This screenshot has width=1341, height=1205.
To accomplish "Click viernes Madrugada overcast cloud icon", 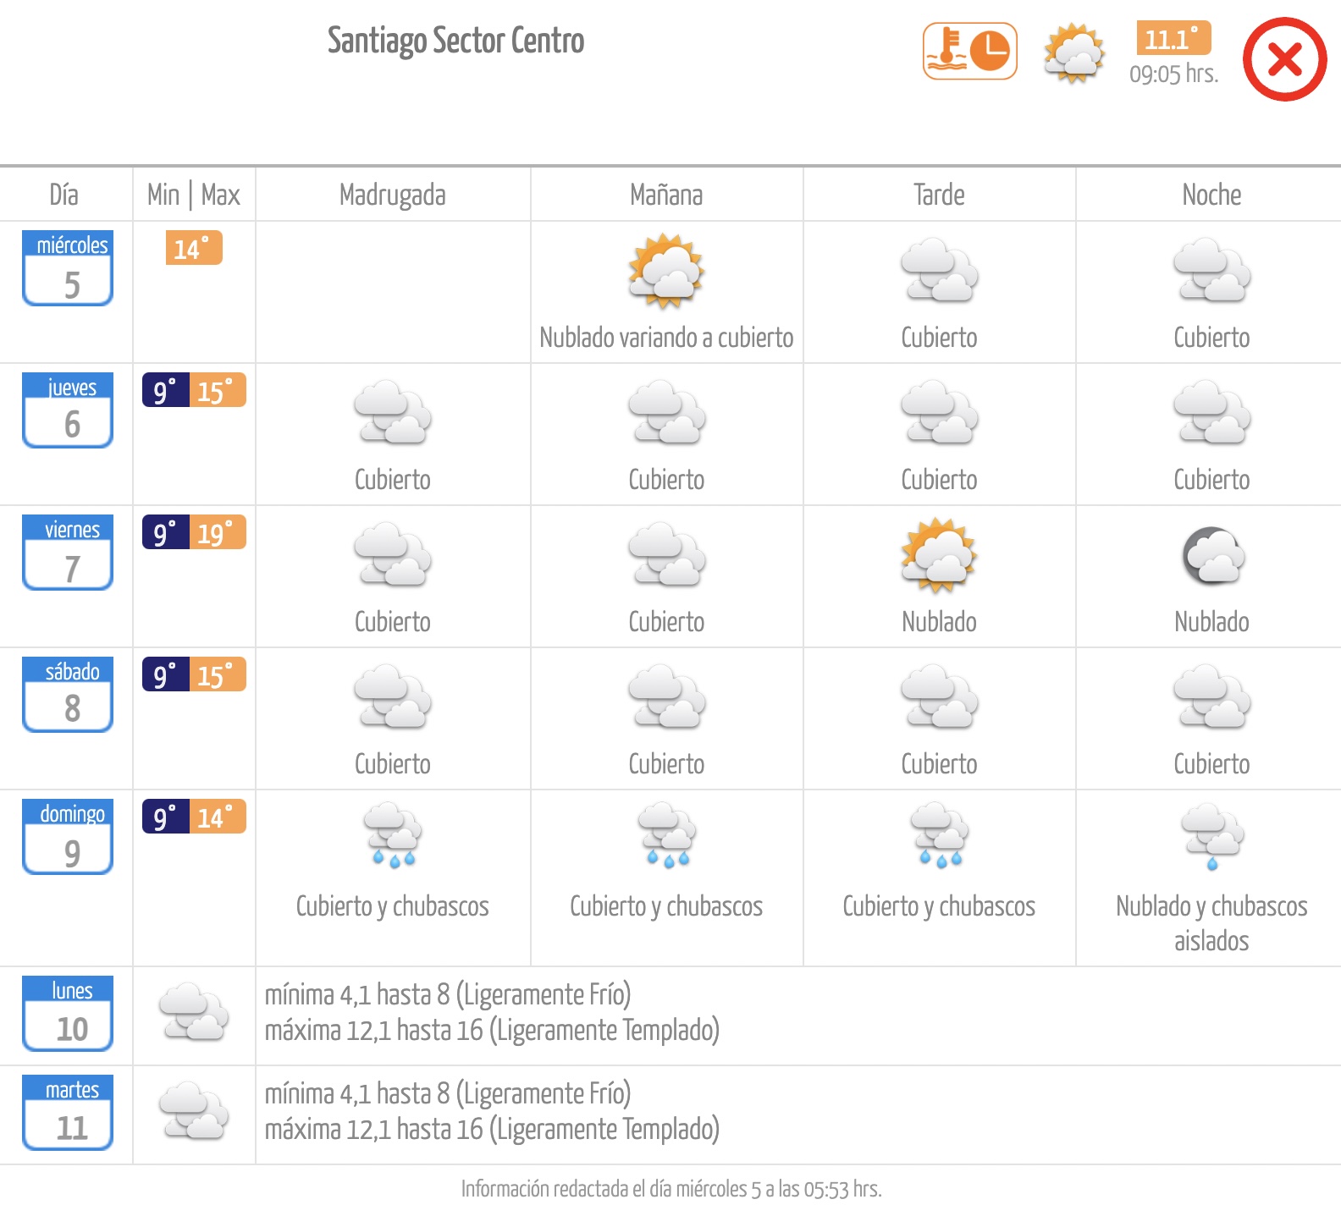I will [x=393, y=555].
